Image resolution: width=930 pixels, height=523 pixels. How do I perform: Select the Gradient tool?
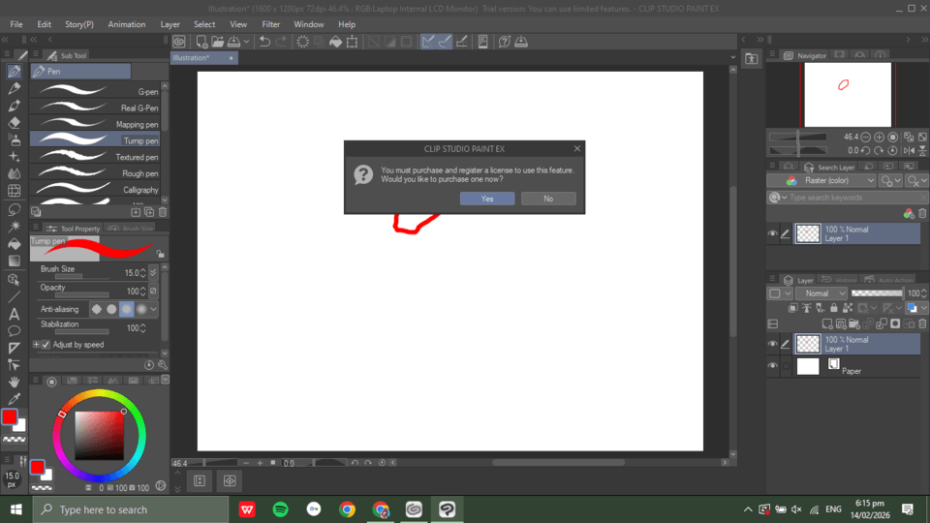click(15, 261)
